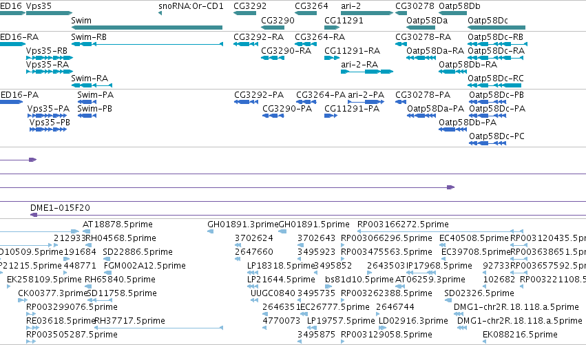Screen dimensions: 586x345
Task: Click the RP003299076.5prime EST label
Action: 72,307
